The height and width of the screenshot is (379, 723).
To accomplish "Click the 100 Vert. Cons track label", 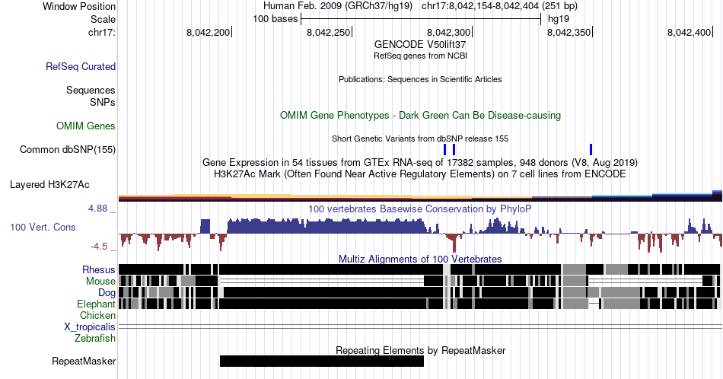I will point(43,227).
